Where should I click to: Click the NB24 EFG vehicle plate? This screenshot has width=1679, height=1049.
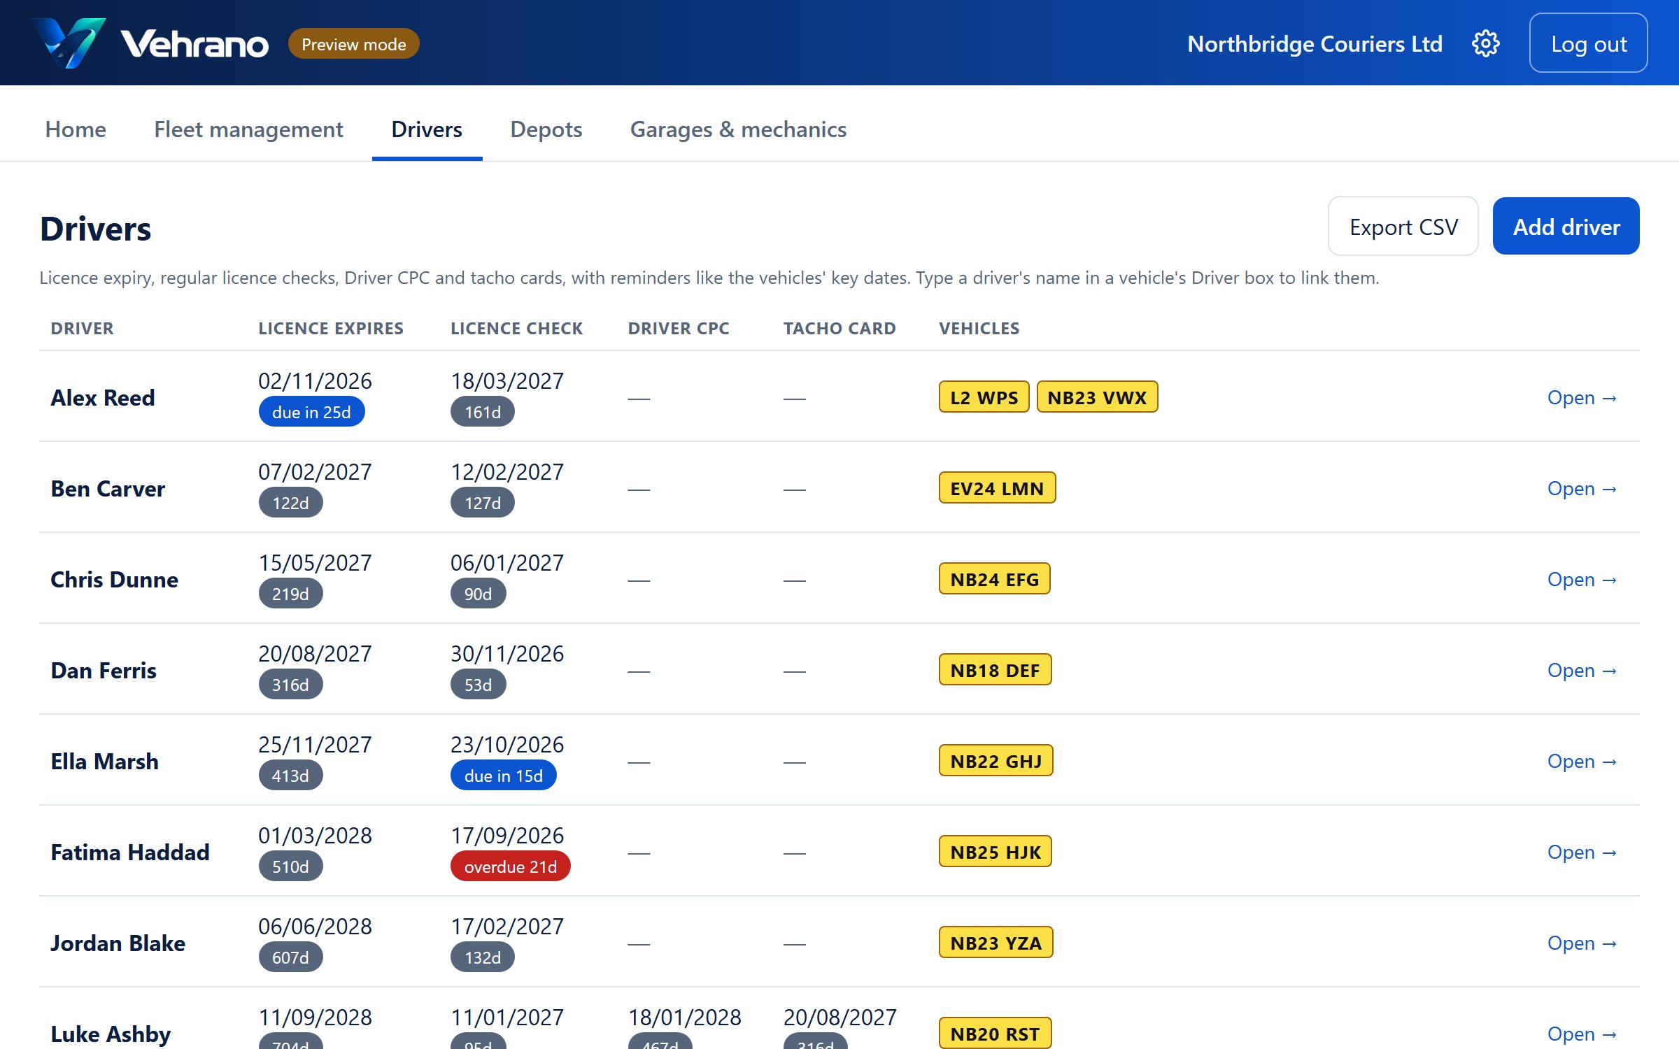[x=994, y=579]
